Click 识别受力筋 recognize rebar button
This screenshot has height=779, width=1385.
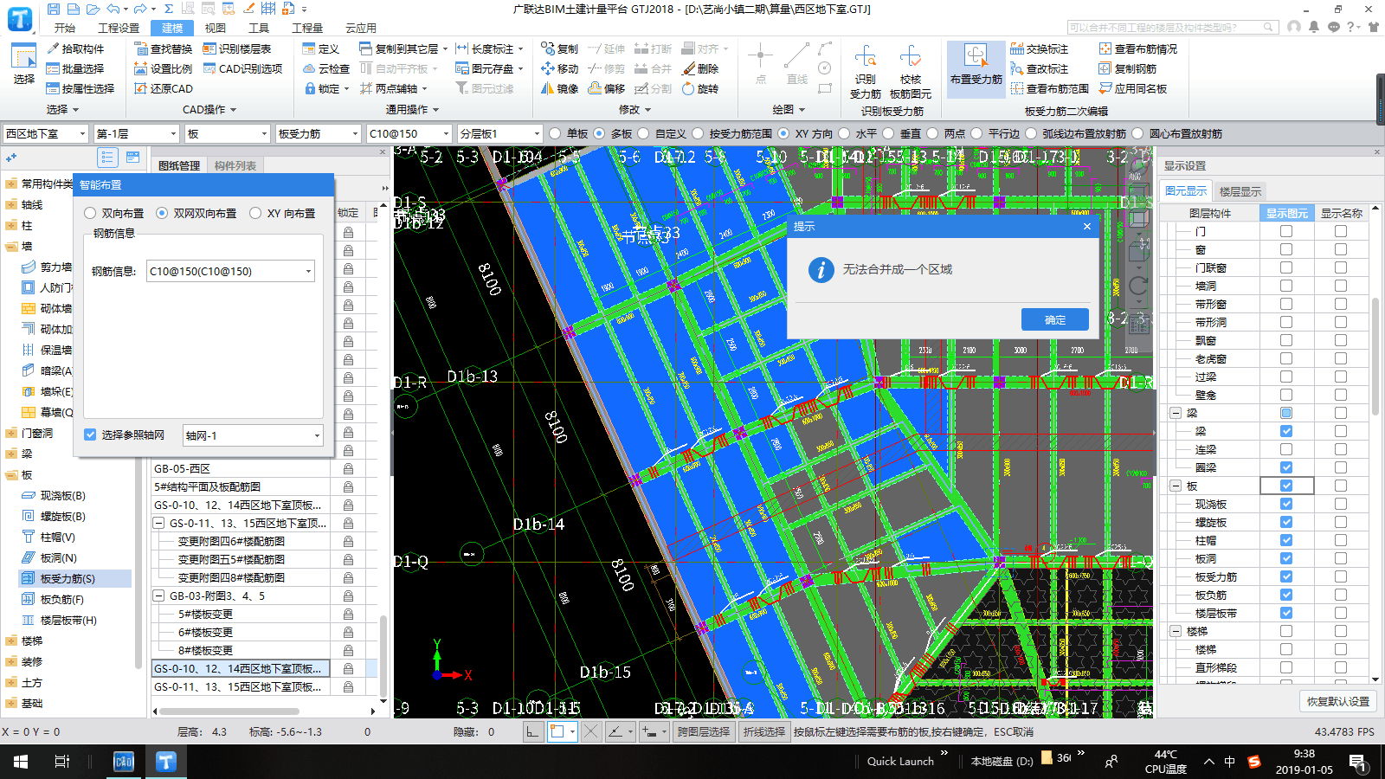pos(866,73)
